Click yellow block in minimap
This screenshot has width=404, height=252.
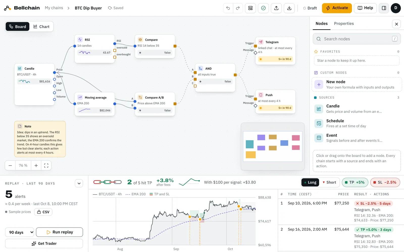tap(251, 155)
